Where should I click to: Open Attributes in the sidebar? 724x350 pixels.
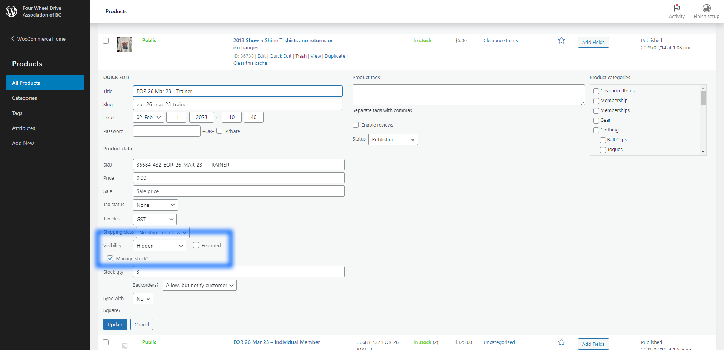23,128
